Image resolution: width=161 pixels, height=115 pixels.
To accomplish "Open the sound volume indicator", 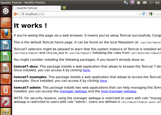I will click(157, 3).
